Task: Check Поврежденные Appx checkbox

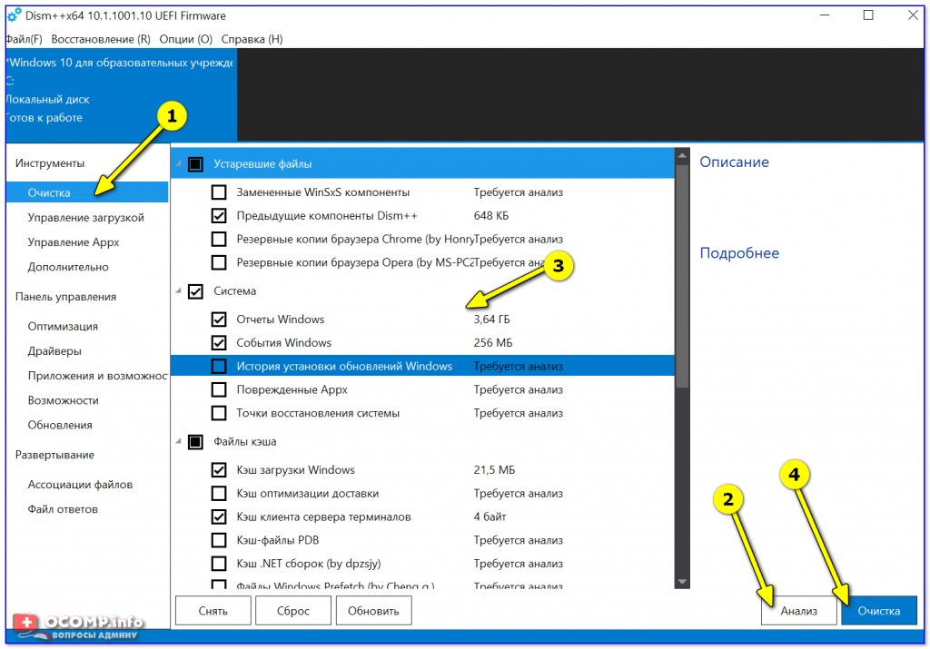Action: click(219, 389)
